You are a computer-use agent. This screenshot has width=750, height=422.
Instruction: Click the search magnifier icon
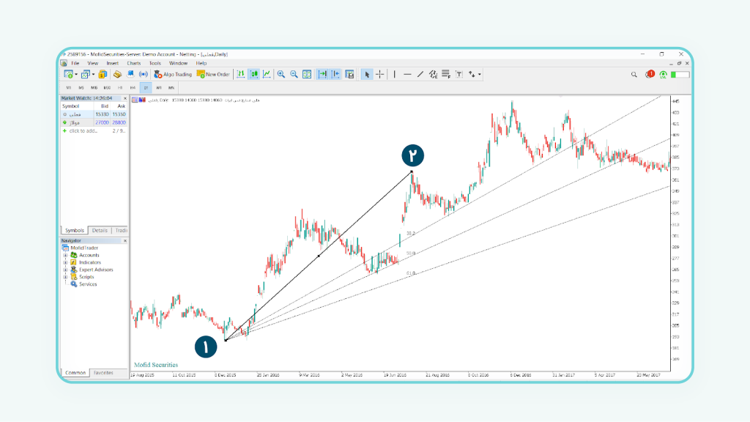tap(634, 74)
